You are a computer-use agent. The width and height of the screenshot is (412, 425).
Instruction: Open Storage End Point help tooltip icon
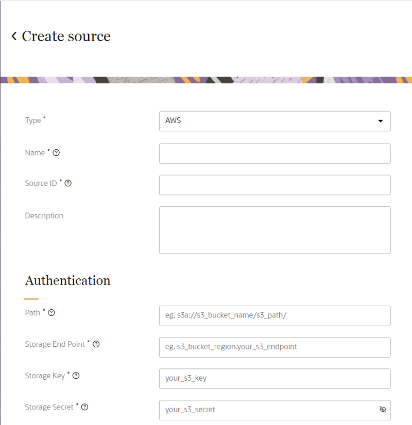pyautogui.click(x=96, y=344)
